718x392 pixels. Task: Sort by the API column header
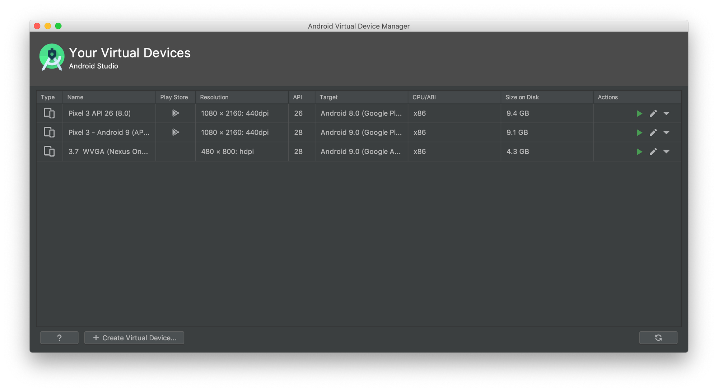(x=298, y=97)
